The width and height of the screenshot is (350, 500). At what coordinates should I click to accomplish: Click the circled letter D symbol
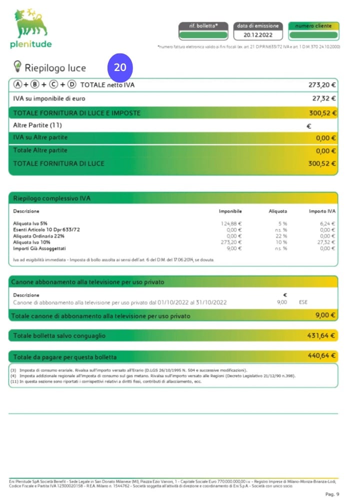71,85
